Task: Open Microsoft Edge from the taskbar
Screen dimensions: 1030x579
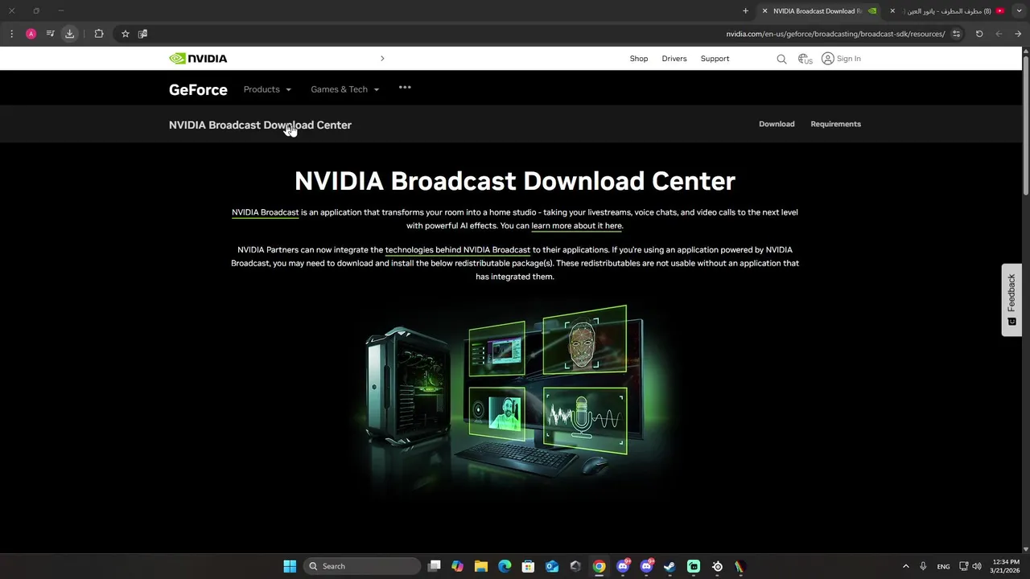Action: point(505,566)
